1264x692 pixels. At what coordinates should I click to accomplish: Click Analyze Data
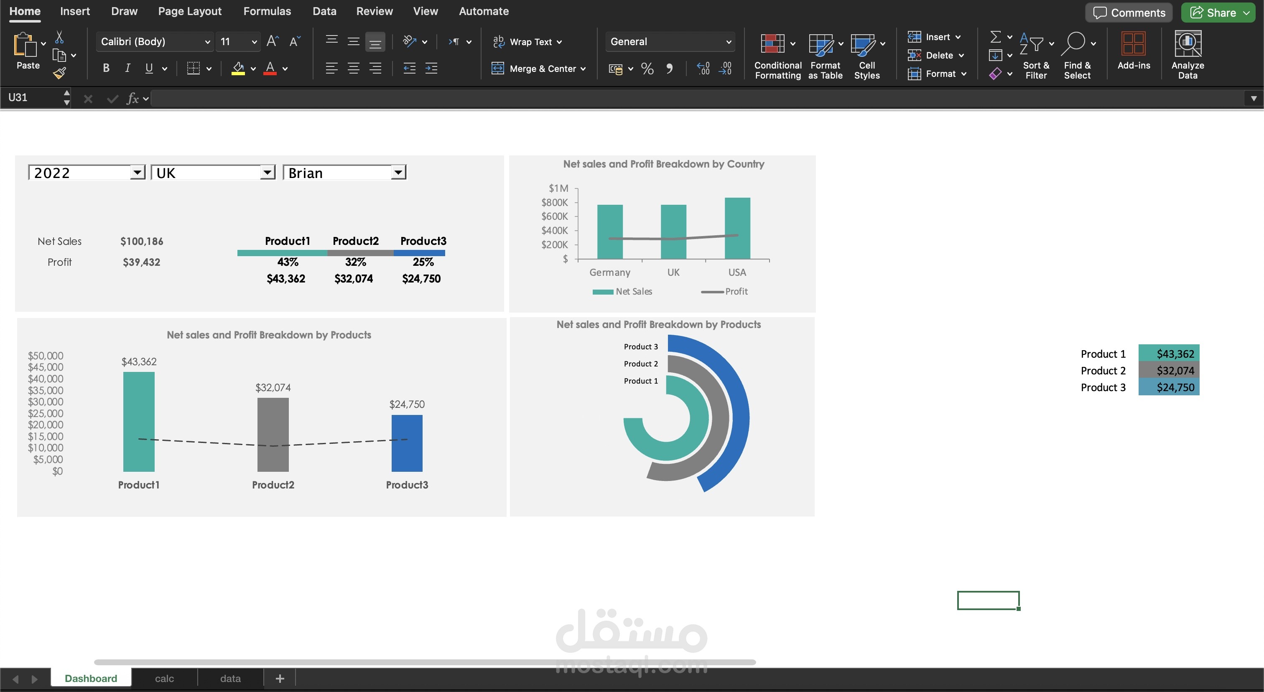point(1188,56)
